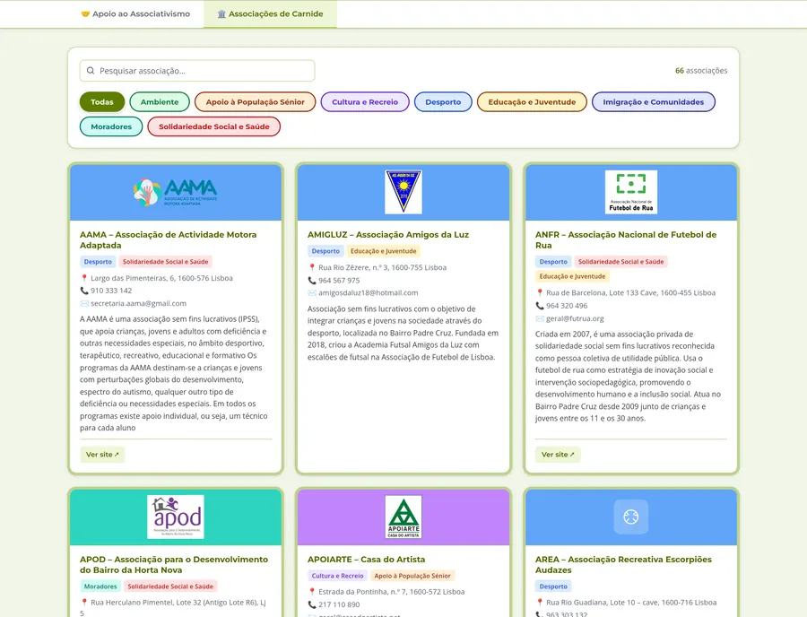The width and height of the screenshot is (807, 617).
Task: Click phone icon beside 910 333 142
Action: tap(84, 291)
